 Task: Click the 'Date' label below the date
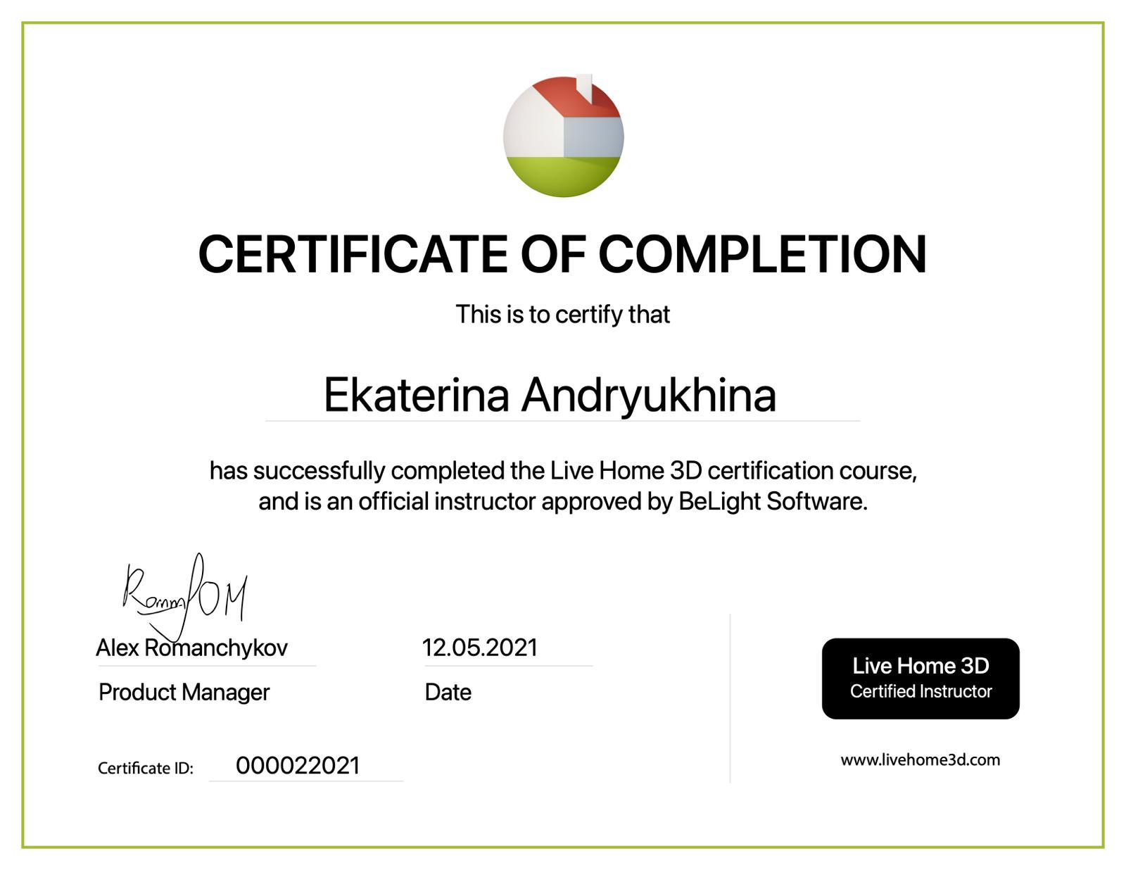coord(448,692)
